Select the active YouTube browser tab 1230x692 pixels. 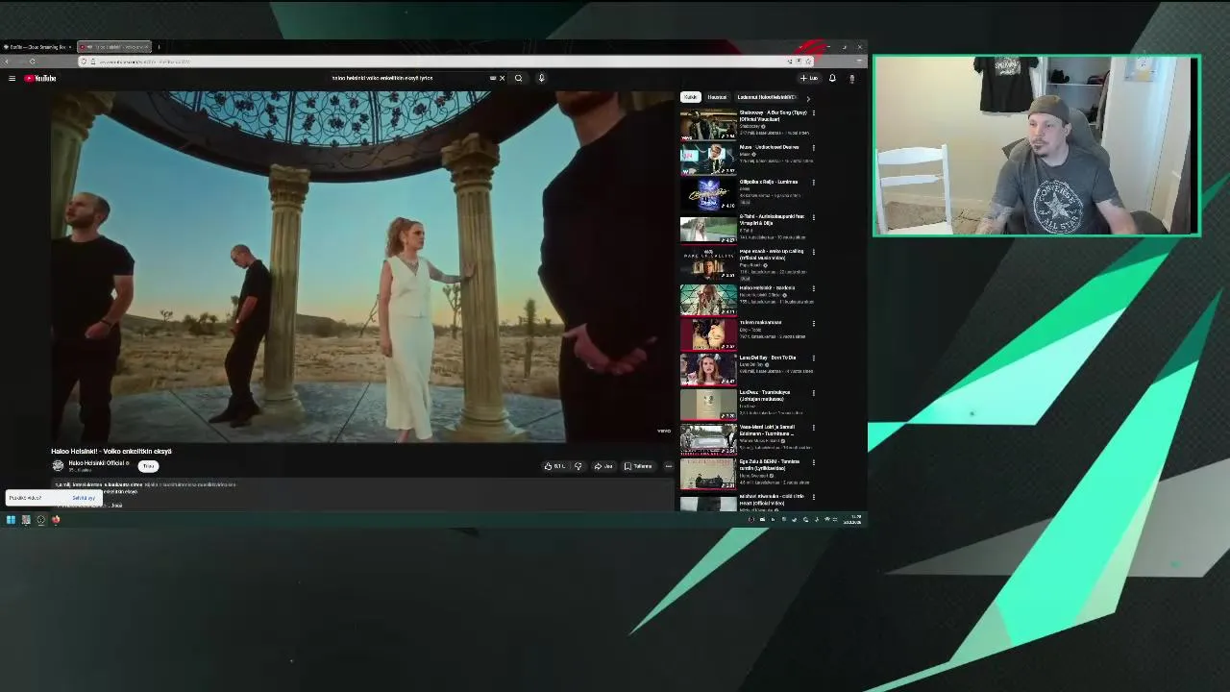(x=113, y=46)
